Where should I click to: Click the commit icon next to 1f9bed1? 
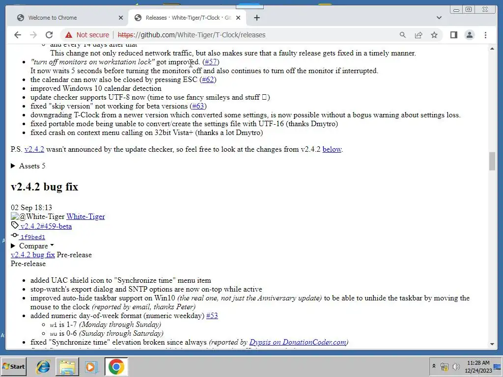(14, 235)
